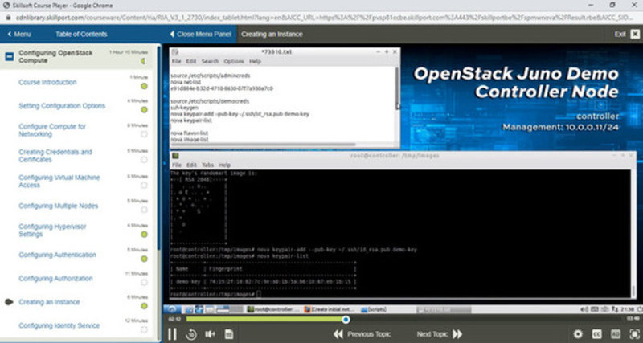This screenshot has height=343, width=643.
Task: Click Creating an Instance status circle
Action: [144, 306]
